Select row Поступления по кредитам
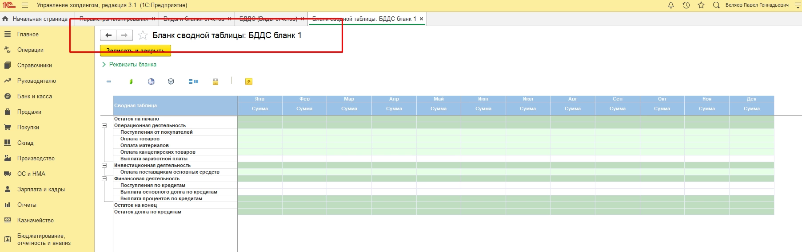The image size is (802, 252). (x=175, y=185)
